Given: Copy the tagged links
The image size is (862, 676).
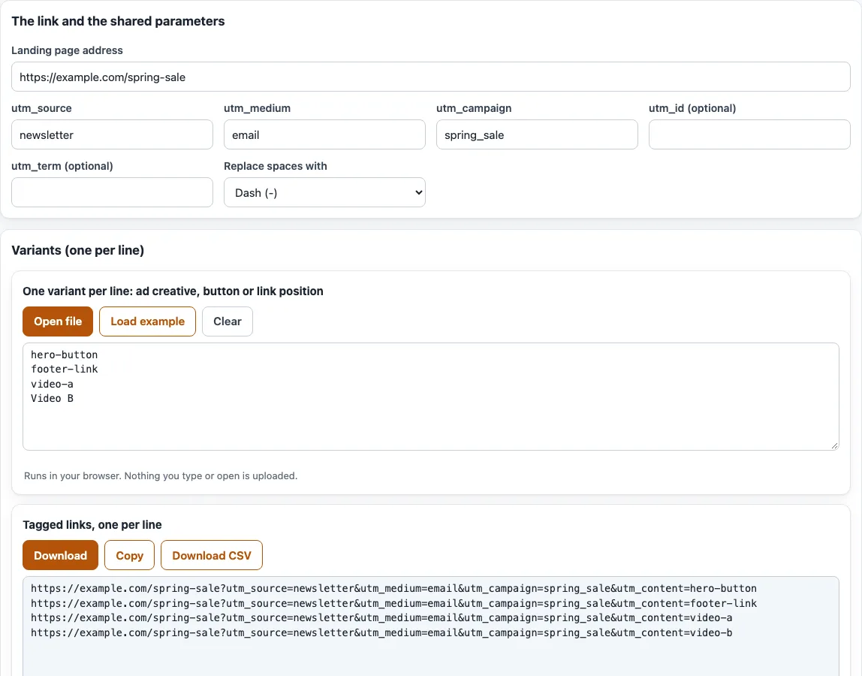Looking at the screenshot, I should click(129, 556).
